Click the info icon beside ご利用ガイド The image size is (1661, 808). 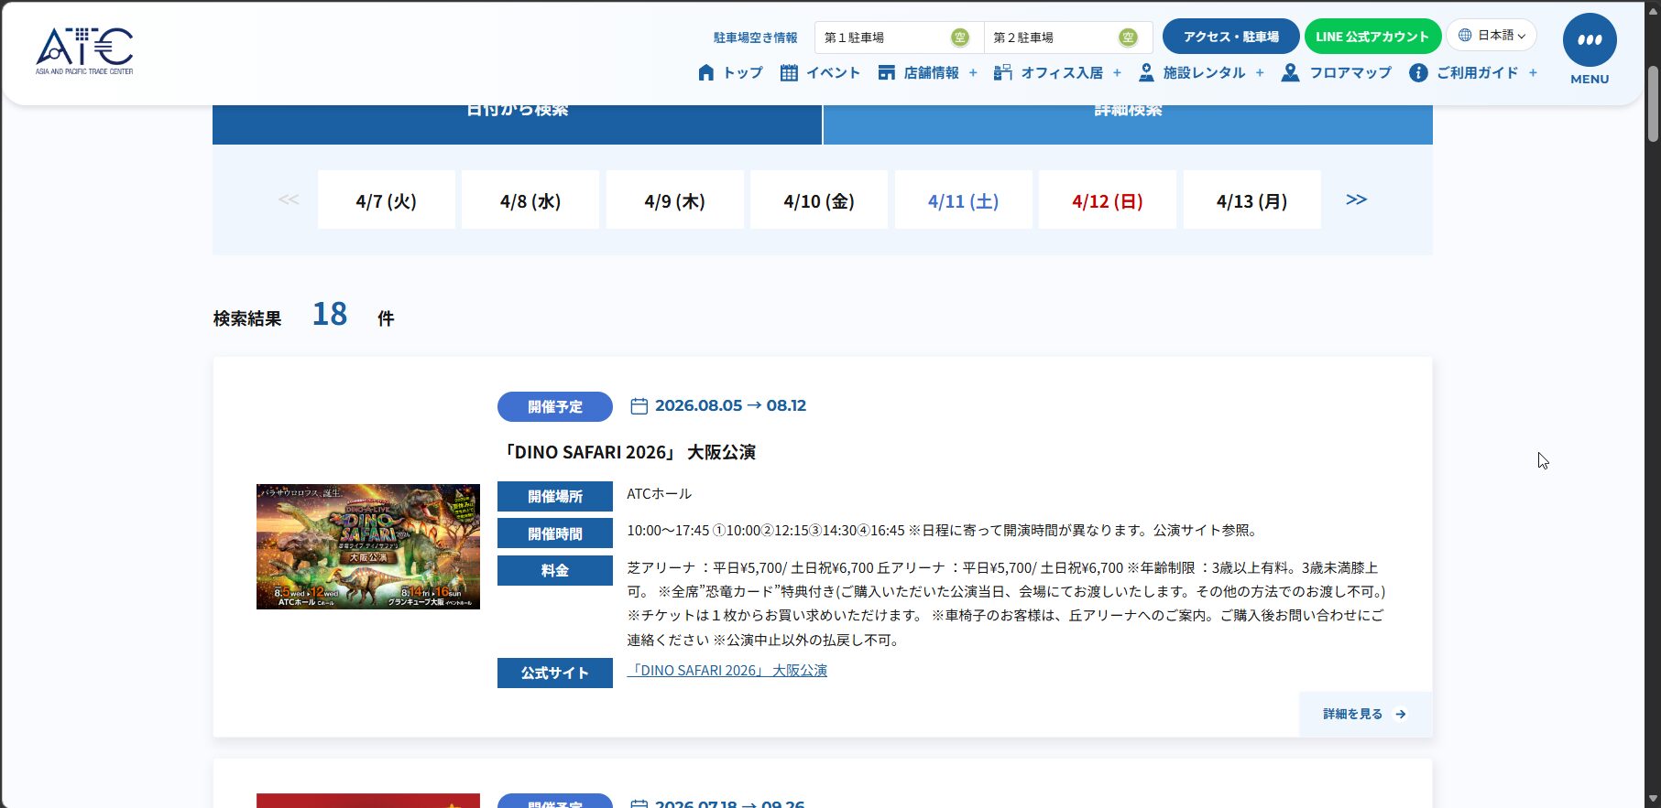click(x=1418, y=72)
